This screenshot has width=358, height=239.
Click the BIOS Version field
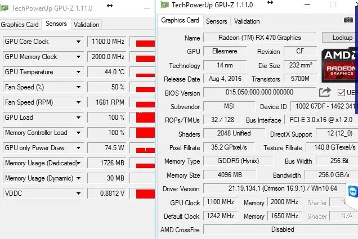point(259,92)
